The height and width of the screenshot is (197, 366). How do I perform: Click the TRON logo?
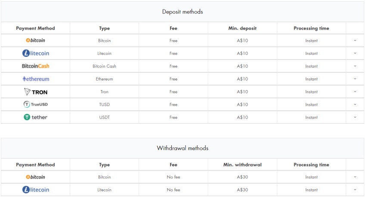36,92
